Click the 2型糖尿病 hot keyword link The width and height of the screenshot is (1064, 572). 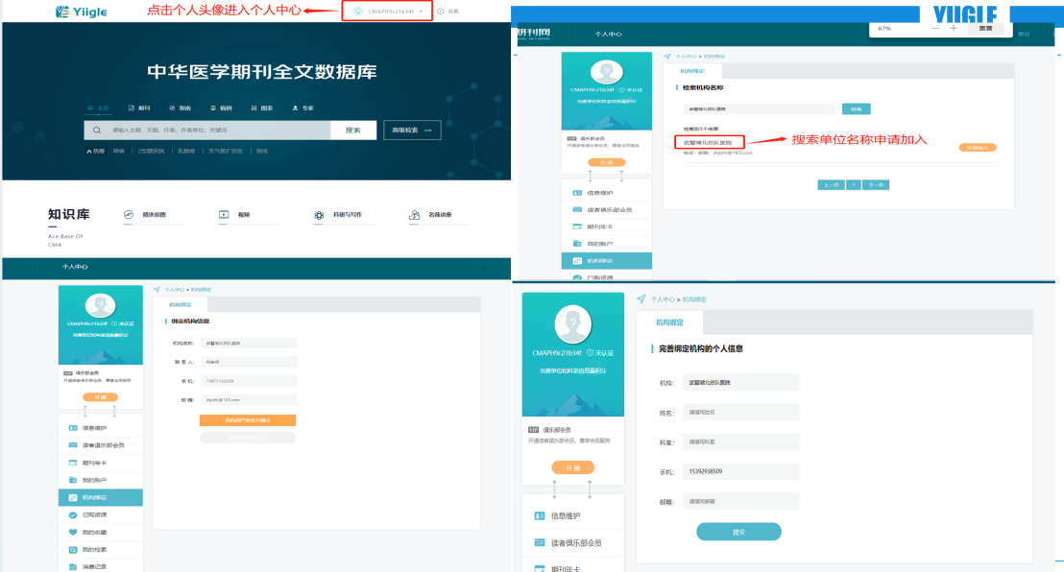(x=152, y=151)
